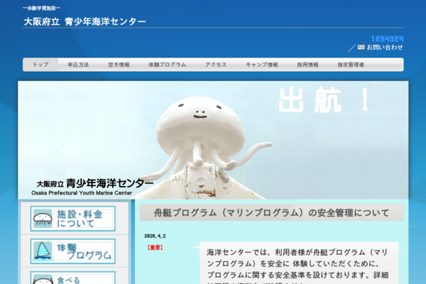Click the お問い合わせ contact link
The width and height of the screenshot is (426, 284).
[385, 48]
